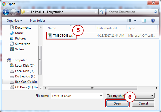The image size is (161, 112).
Task: Open the file type filter dropdown
Action: click(130, 96)
